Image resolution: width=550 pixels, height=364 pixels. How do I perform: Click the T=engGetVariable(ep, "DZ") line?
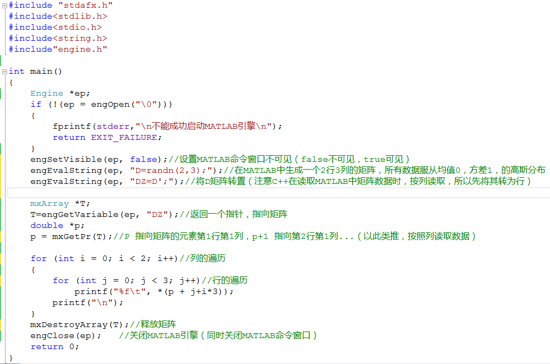pyautogui.click(x=104, y=215)
